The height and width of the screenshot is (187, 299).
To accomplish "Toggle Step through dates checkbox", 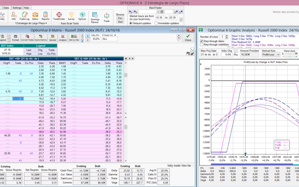I will (201, 41).
